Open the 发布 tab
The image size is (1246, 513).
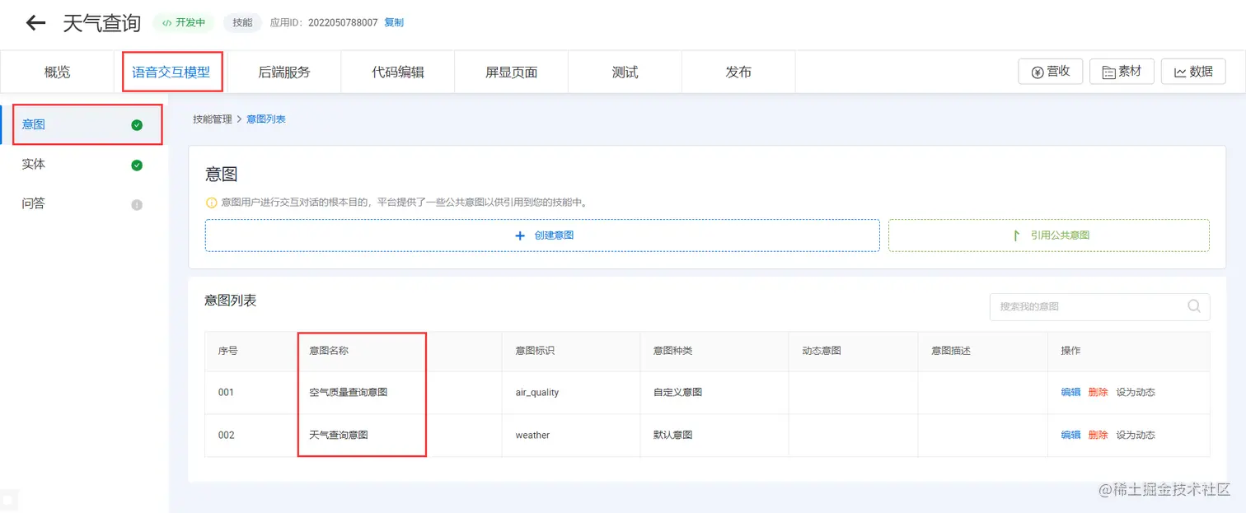coord(739,72)
